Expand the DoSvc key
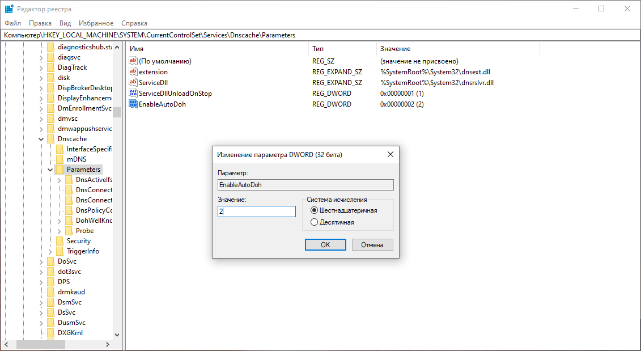The width and height of the screenshot is (641, 351). (x=41, y=262)
